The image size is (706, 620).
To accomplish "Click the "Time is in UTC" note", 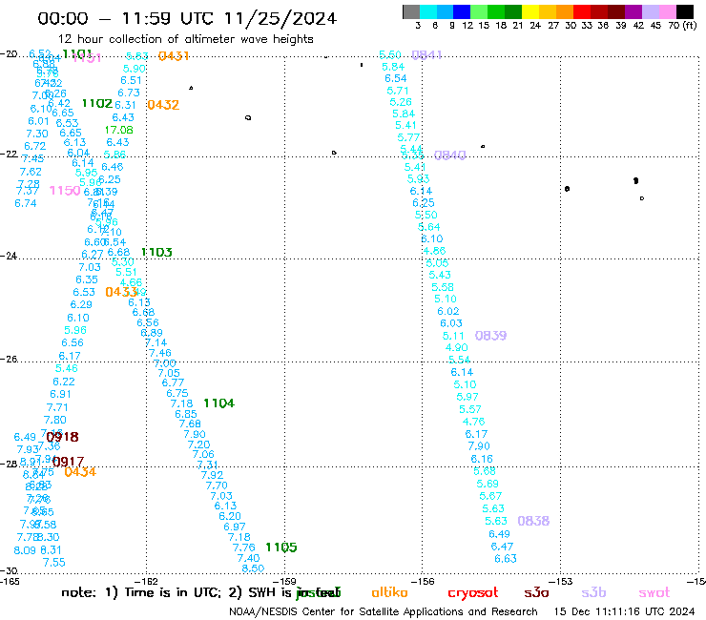I will click(173, 592).
